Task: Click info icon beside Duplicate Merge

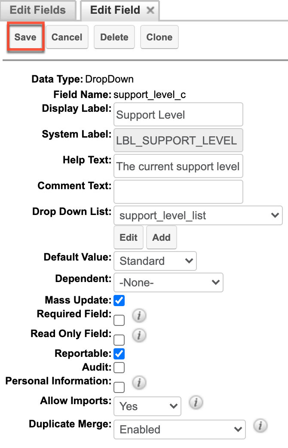Action: 260,426
